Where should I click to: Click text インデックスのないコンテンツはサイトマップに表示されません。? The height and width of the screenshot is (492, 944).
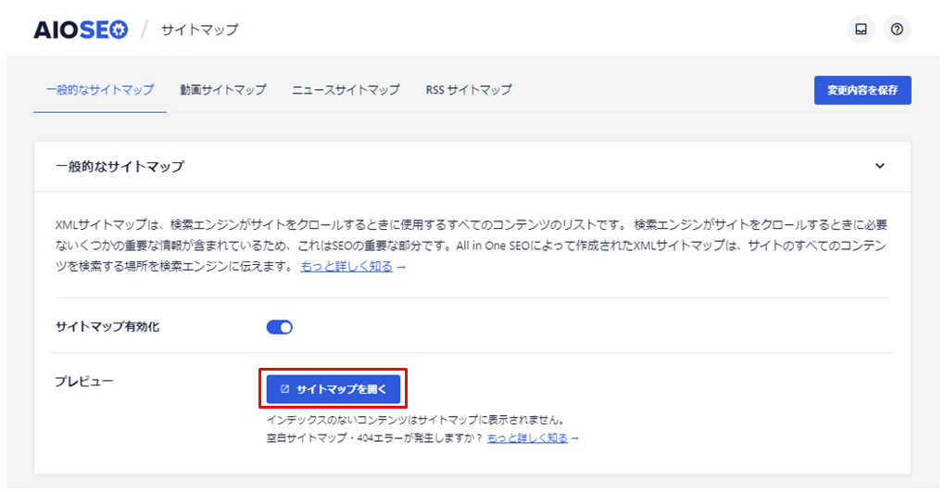coord(415,420)
